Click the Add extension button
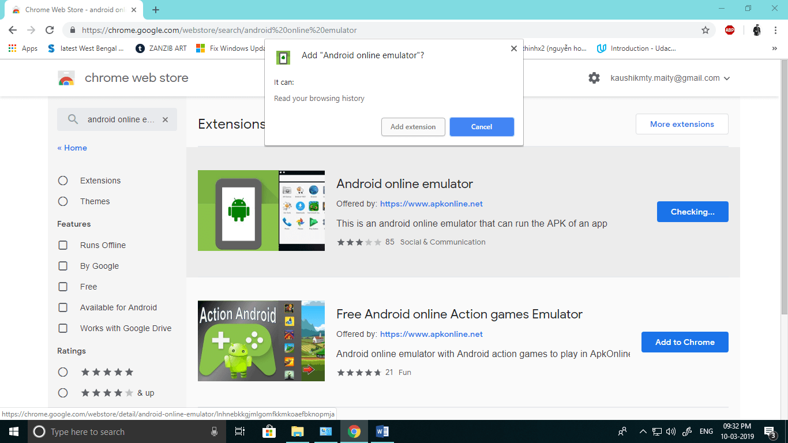This screenshot has width=788, height=443. [413, 127]
